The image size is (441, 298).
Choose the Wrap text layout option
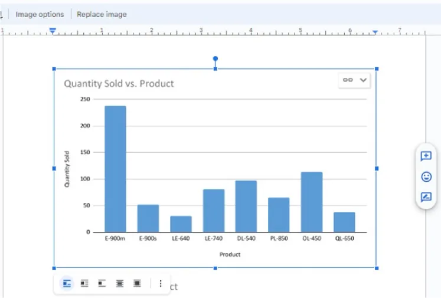point(84,284)
